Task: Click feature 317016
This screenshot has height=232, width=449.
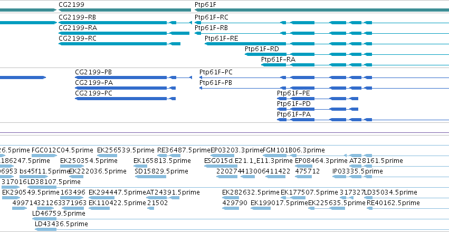Action: click(x=11, y=187)
